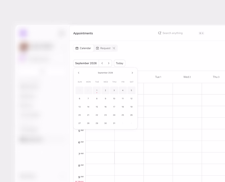Pick day 28 in the date picker
The height and width of the screenshot is (182, 225).
click(88, 123)
